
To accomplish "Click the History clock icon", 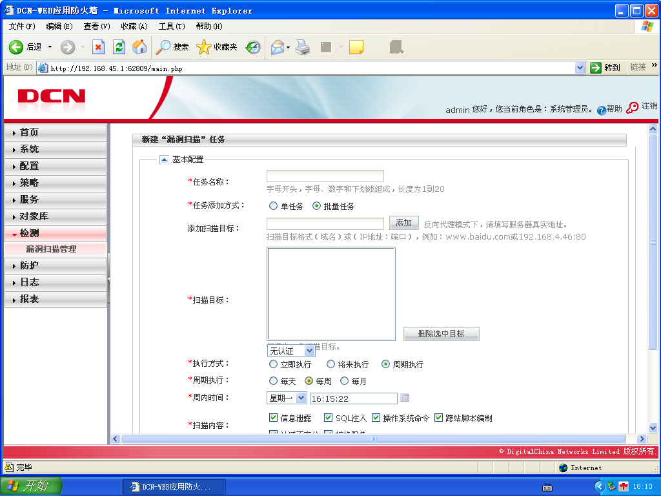I will tap(253, 46).
